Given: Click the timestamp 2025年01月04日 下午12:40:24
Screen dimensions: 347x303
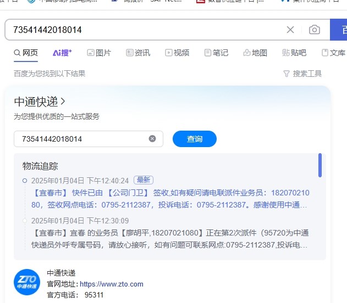Looking at the screenshot, I should pos(80,181).
